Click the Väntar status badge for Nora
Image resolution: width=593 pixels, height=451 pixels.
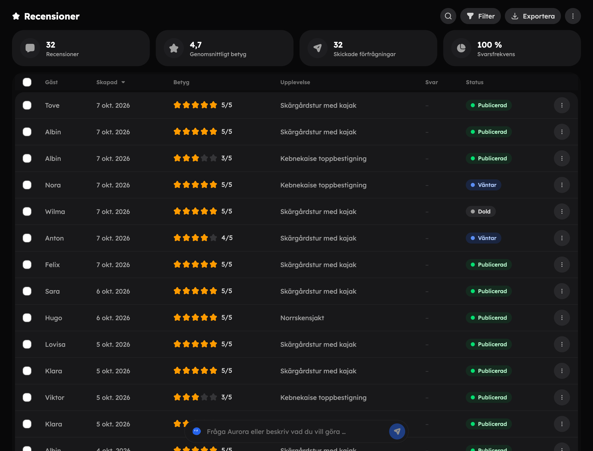click(484, 185)
